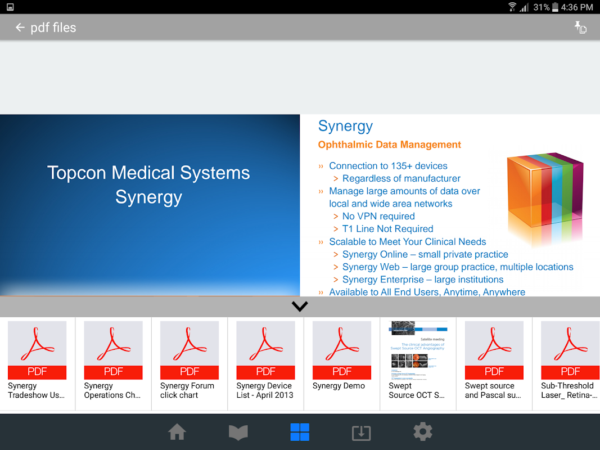
Task: Tap the signal strength icon in status bar
Action: 524,7
